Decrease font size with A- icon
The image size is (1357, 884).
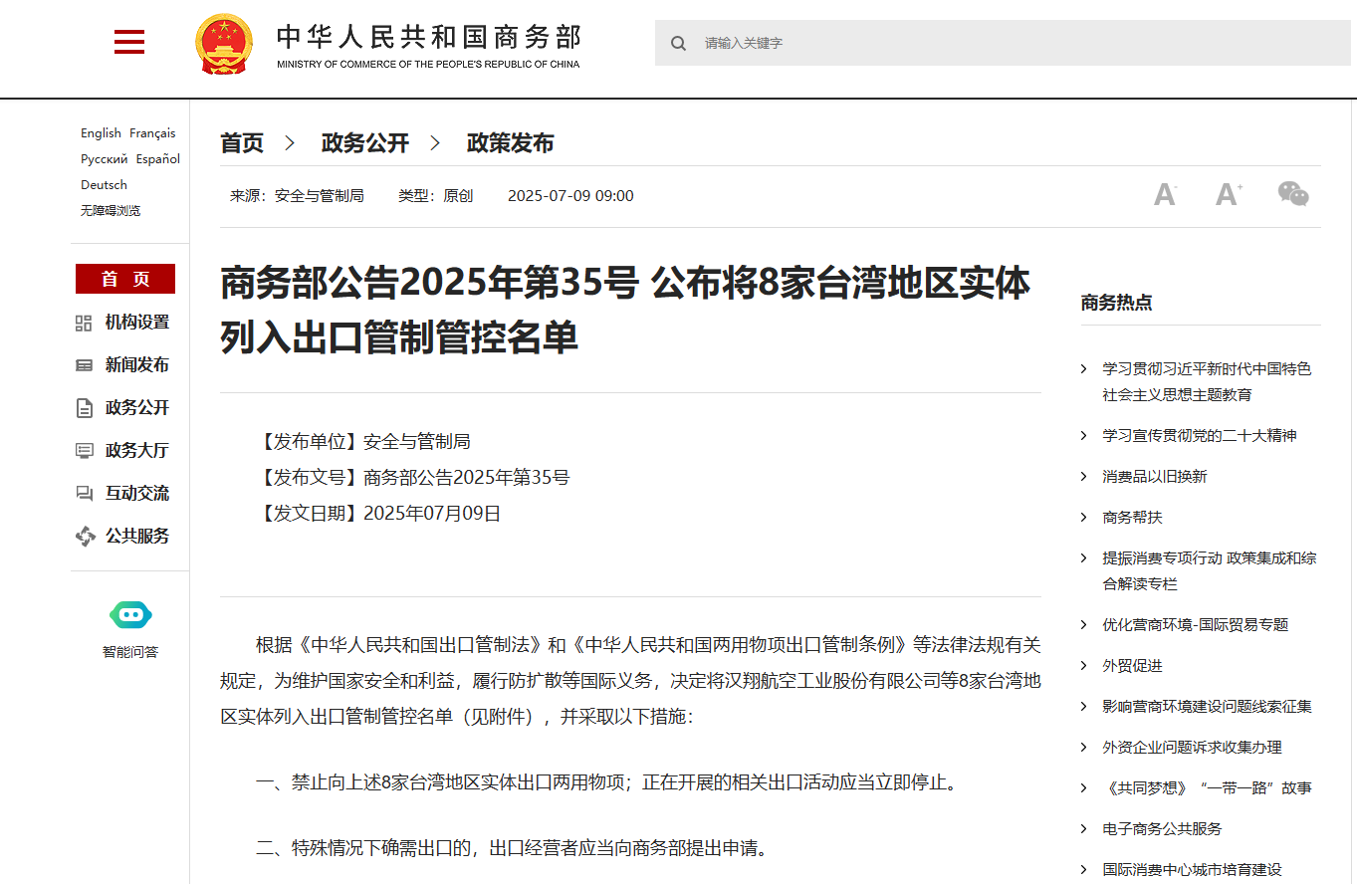click(x=1165, y=195)
